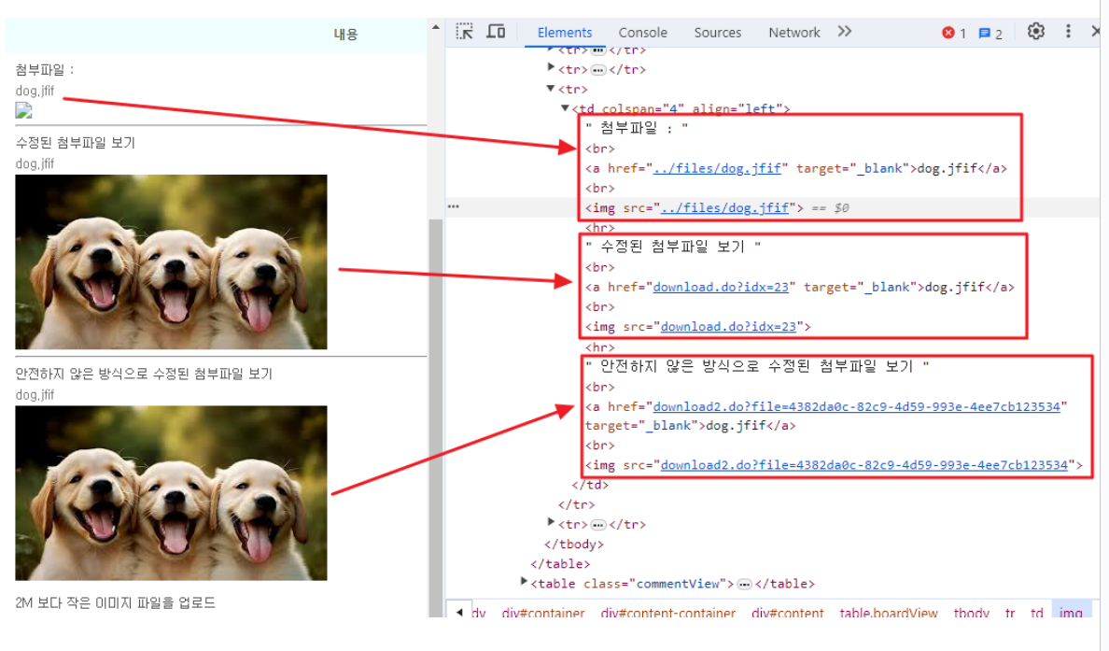Collapse the td colspan="4" node

pos(565,108)
